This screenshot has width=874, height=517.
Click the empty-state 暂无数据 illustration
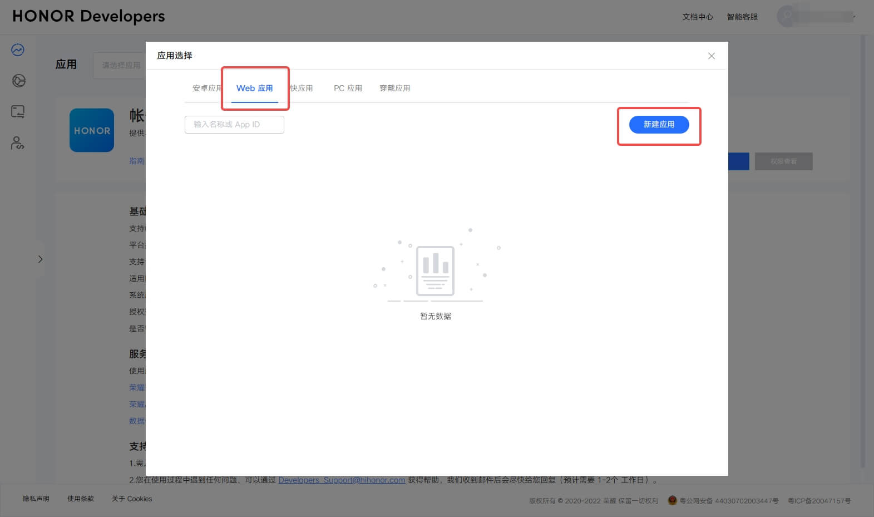435,271
